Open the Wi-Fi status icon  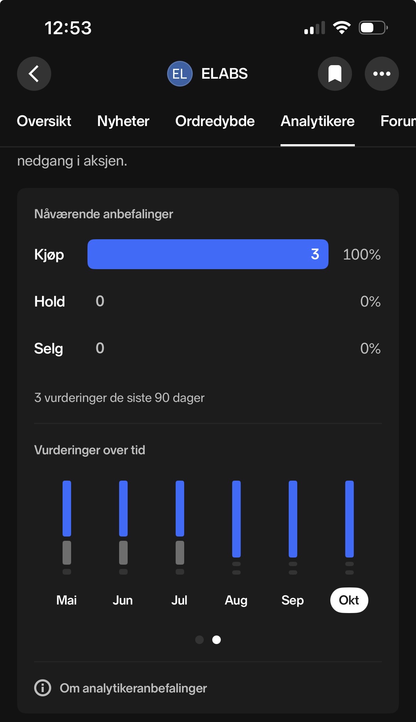pyautogui.click(x=342, y=28)
